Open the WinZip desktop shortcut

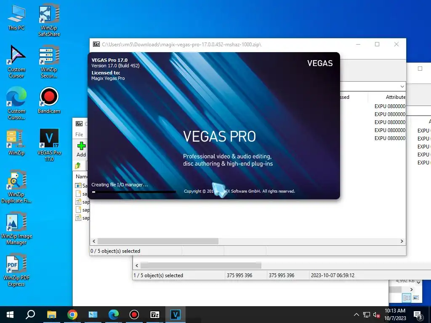coord(16,142)
